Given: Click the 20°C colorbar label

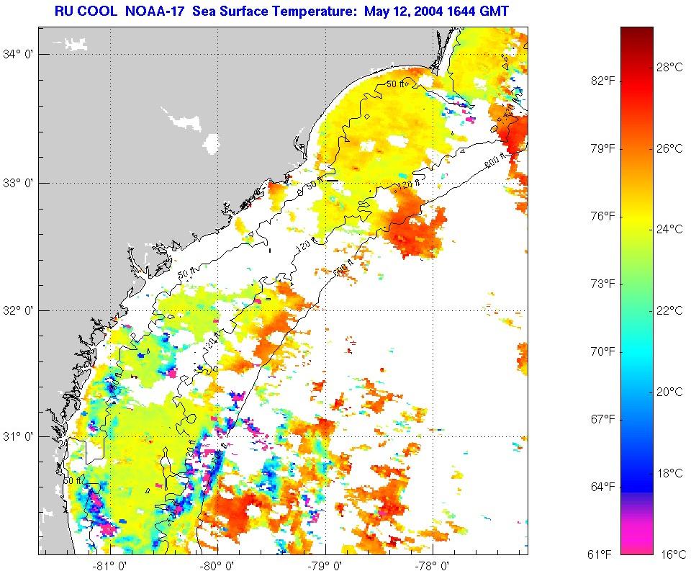Looking at the screenshot, I should click(x=669, y=392).
